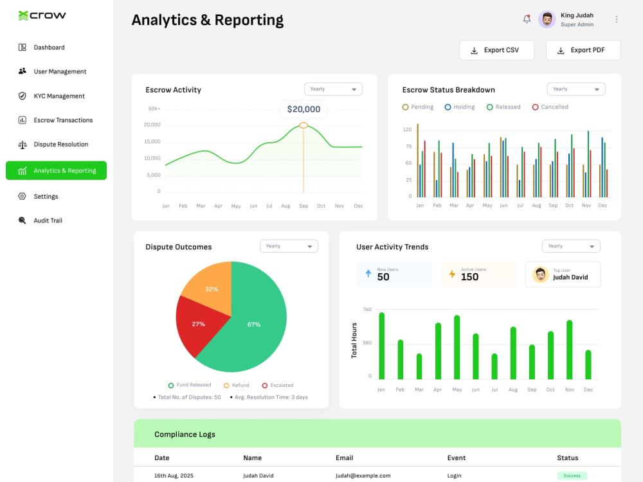This screenshot has height=482, width=643.
Task: Click the Export PDF button
Action: tap(583, 50)
